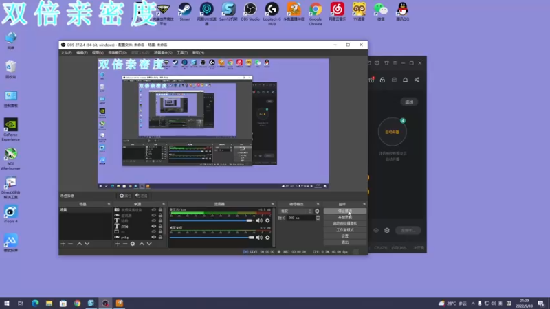Pop out the 控件 dock via header icon
This screenshot has width=550, height=309.
coord(364,204)
